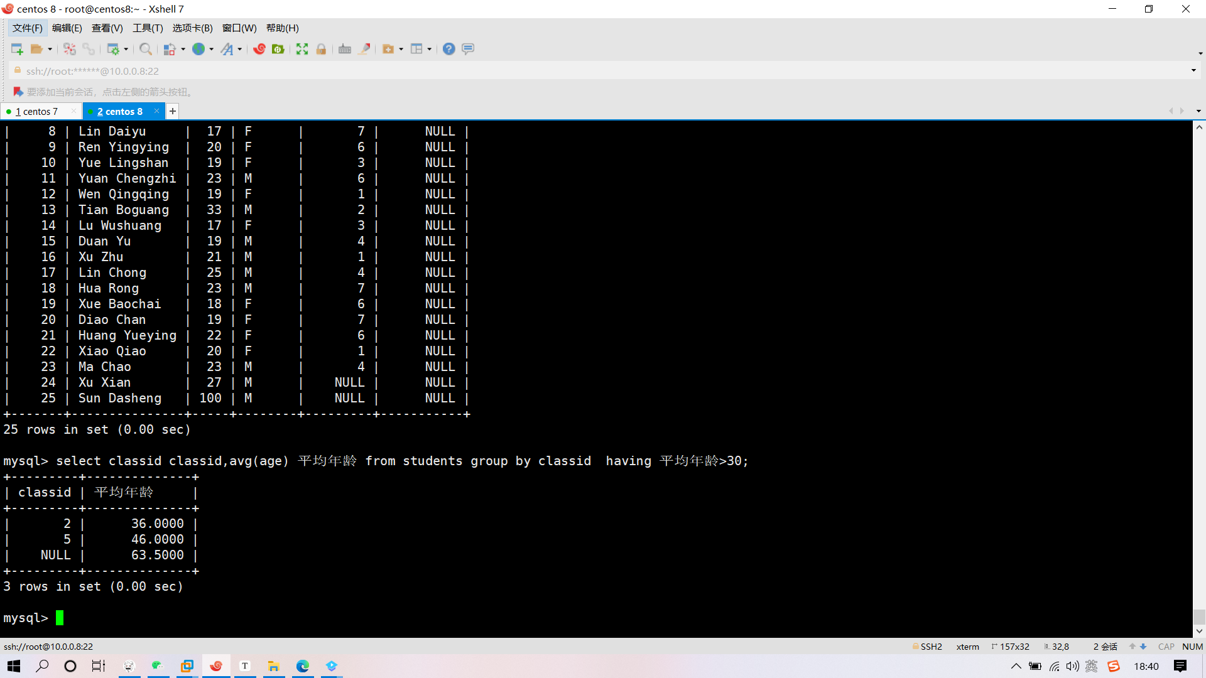Image resolution: width=1206 pixels, height=678 pixels.
Task: Open the Help question mark icon
Action: pos(448,49)
